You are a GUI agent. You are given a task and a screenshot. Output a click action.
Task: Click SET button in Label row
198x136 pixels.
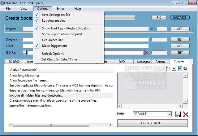[180, 46]
